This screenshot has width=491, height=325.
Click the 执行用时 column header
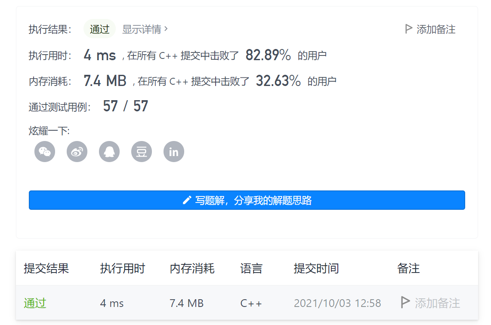point(123,268)
